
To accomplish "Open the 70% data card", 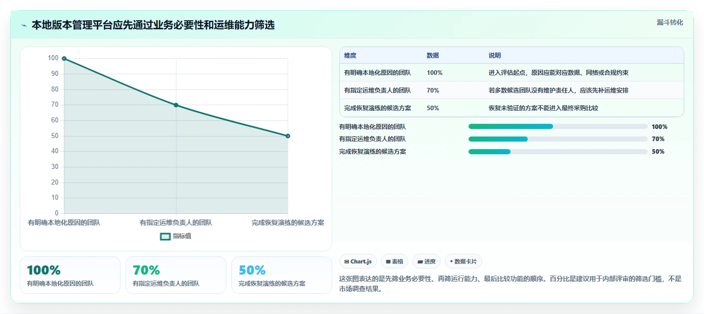I will pos(176,275).
